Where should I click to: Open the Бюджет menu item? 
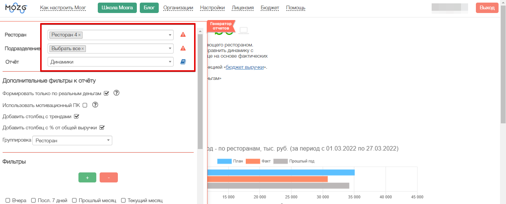coord(270,8)
